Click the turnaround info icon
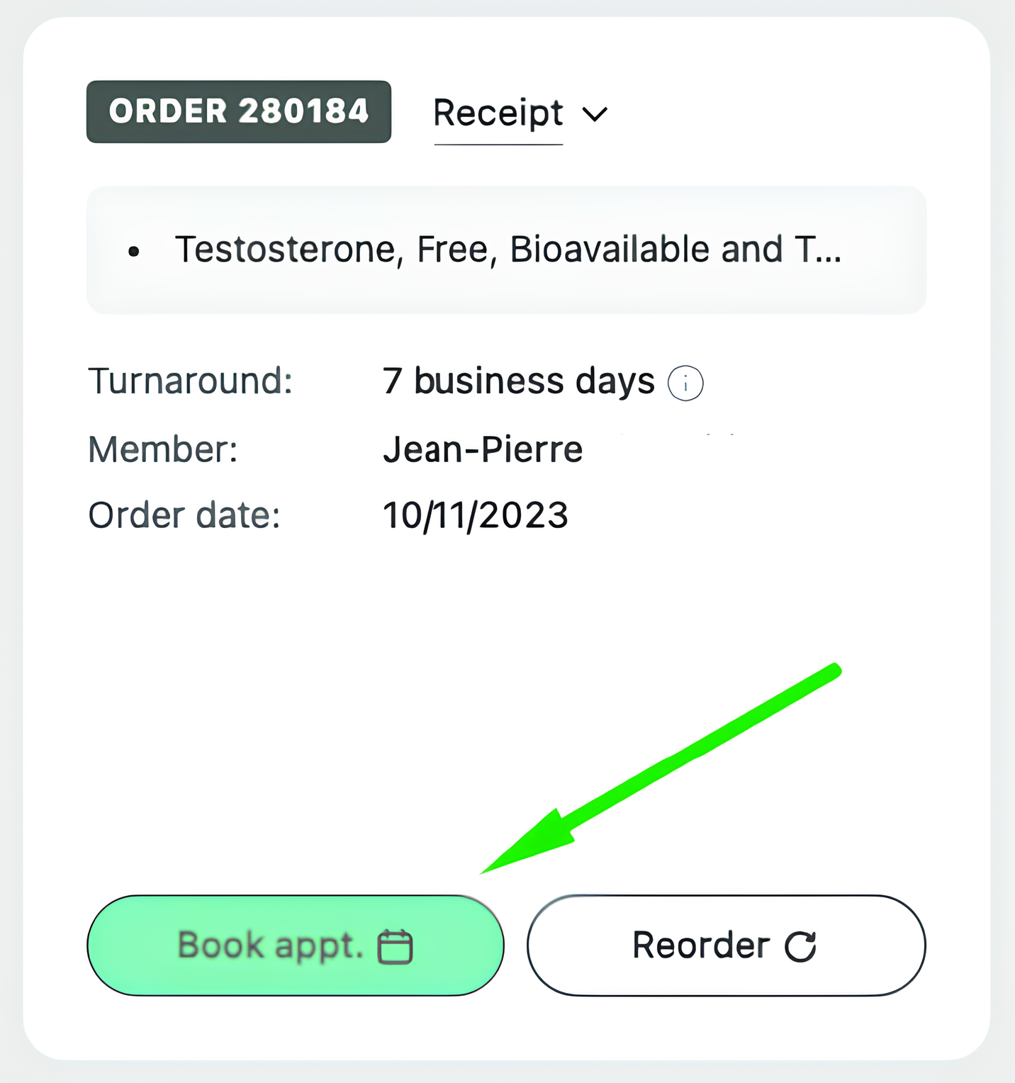This screenshot has width=1015, height=1083. [685, 383]
